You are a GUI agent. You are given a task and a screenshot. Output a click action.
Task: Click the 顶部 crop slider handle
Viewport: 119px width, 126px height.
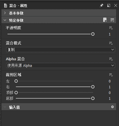16,92
